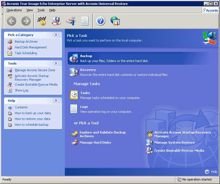This screenshot has width=220, height=184.
Task: Click the Manage Hard Disks icon
Action: coord(74,142)
